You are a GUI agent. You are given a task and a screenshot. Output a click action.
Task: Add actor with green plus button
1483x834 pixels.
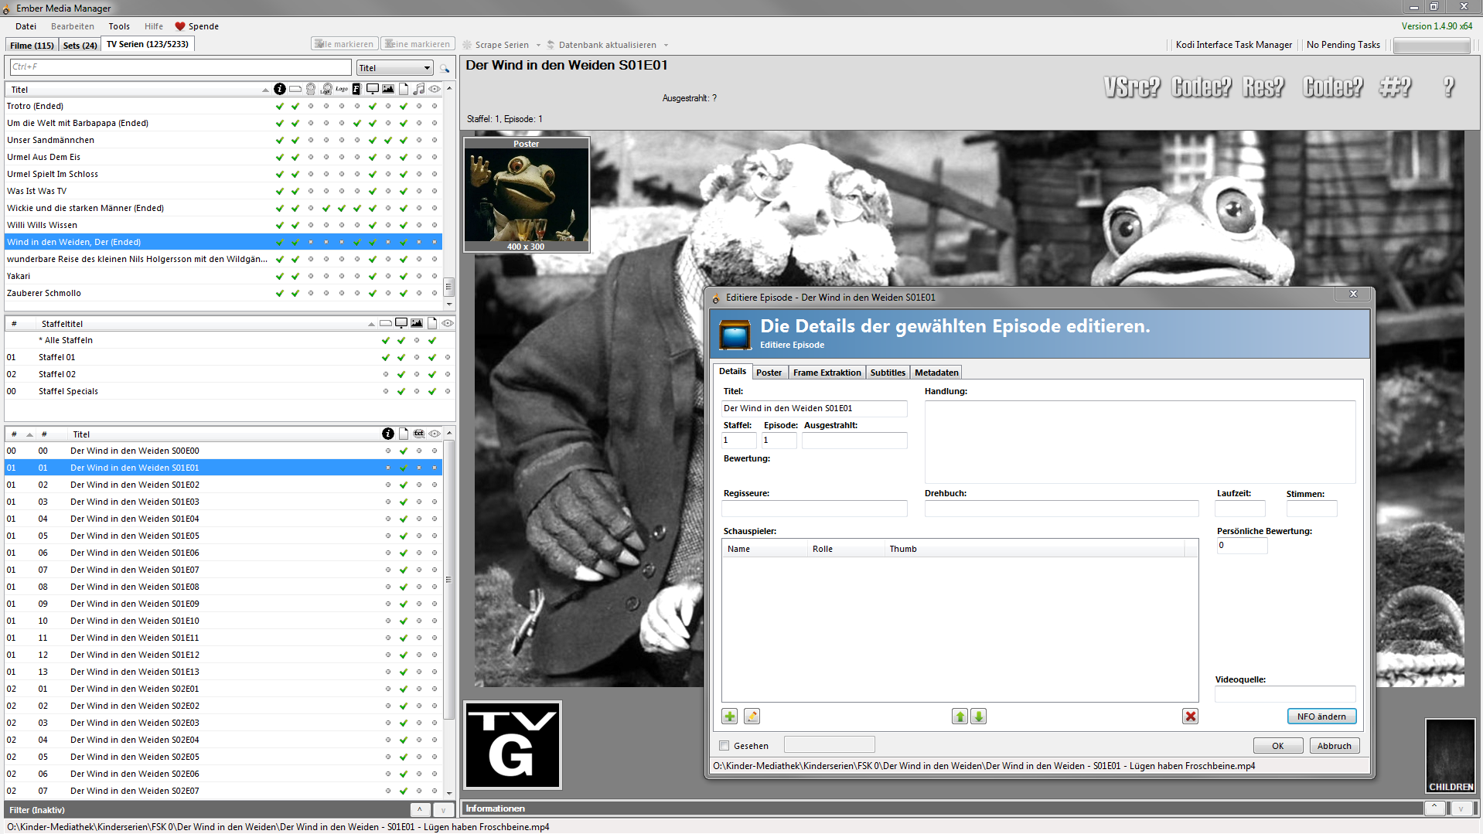pos(729,717)
